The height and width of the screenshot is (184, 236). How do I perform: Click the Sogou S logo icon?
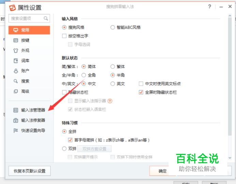coord(12,8)
